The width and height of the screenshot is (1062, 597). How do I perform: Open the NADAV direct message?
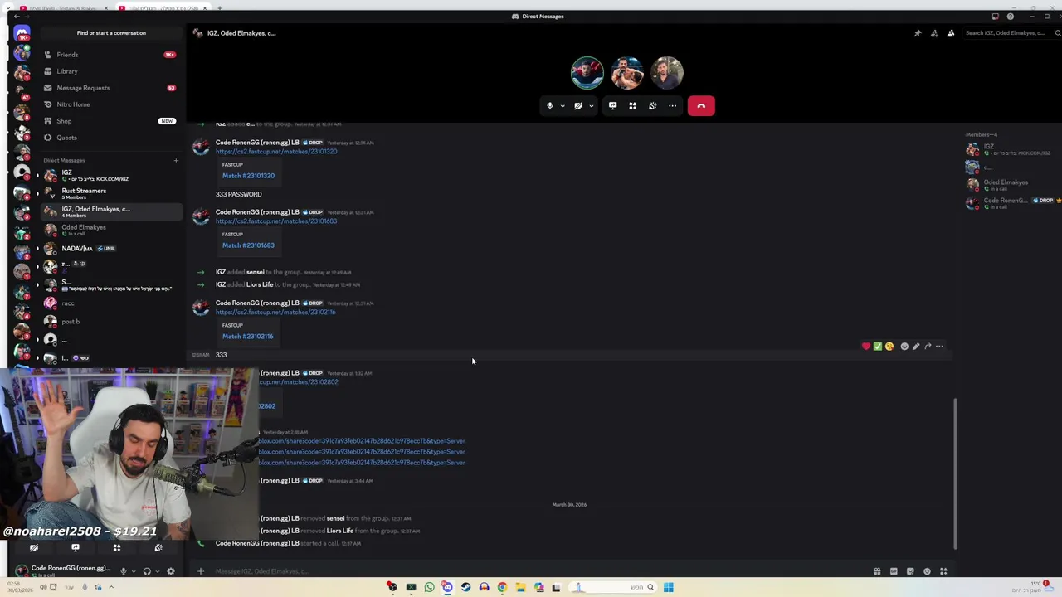click(x=110, y=248)
